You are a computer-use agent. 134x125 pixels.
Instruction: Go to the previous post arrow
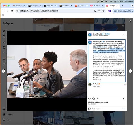point(3,71)
